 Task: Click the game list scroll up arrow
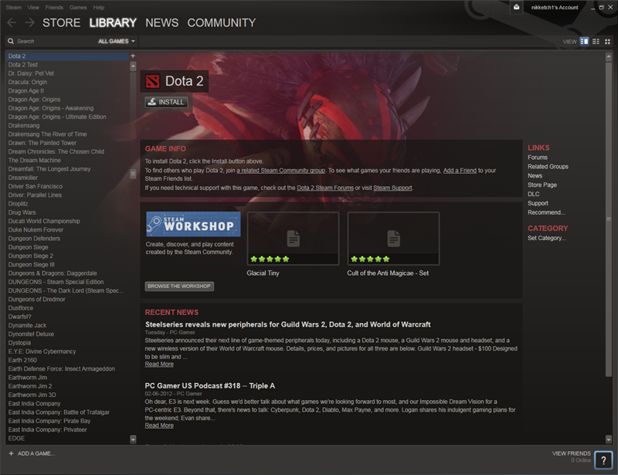pyautogui.click(x=133, y=66)
